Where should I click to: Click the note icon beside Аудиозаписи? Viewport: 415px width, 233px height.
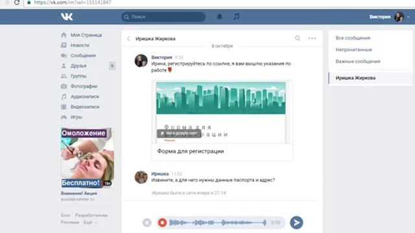[x=64, y=96]
